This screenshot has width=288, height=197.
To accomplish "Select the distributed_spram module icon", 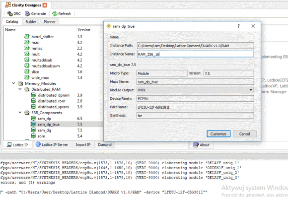I will coord(33,107).
